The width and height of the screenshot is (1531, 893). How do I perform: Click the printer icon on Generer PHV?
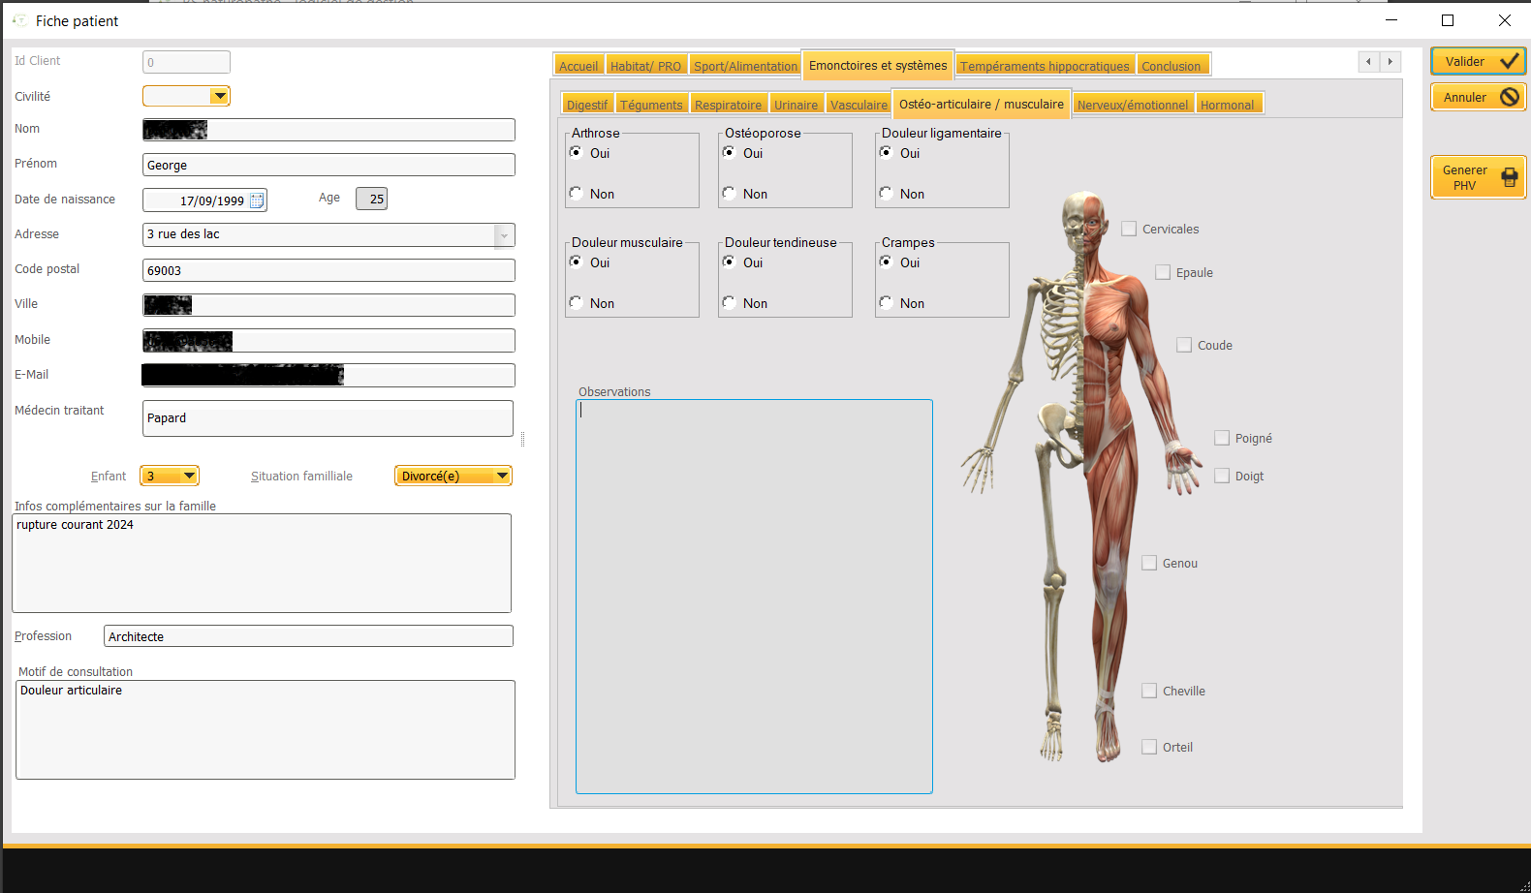pos(1509,177)
